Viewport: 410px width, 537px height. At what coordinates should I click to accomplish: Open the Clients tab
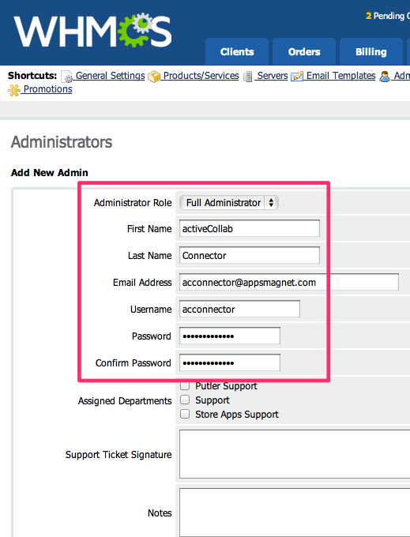coord(237,51)
